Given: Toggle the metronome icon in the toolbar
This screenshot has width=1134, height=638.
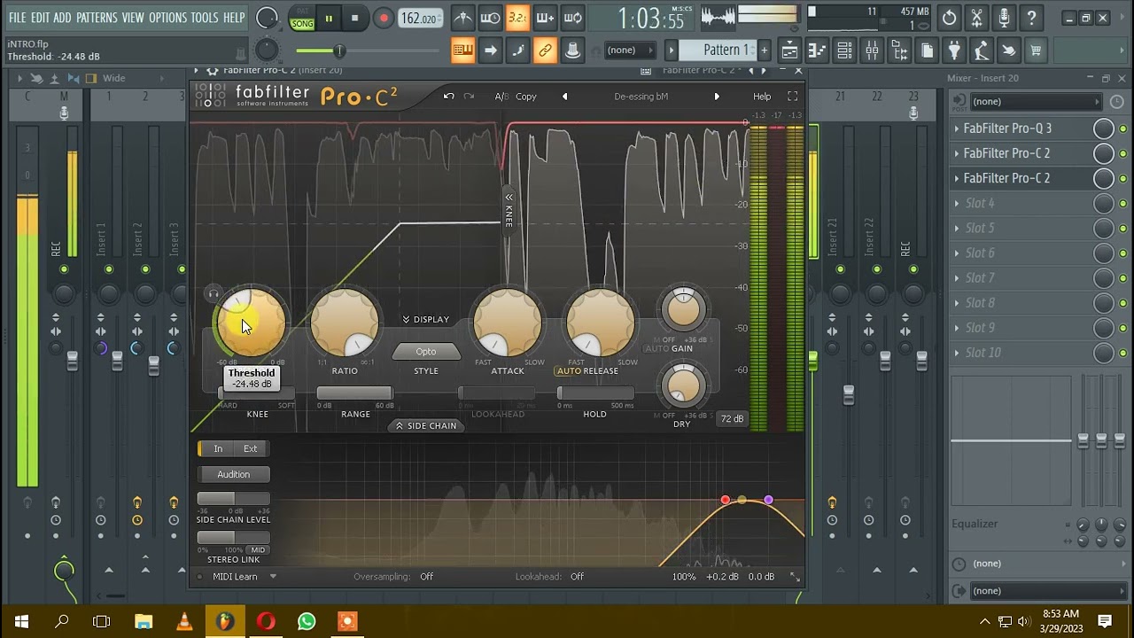Looking at the screenshot, I should [x=462, y=18].
